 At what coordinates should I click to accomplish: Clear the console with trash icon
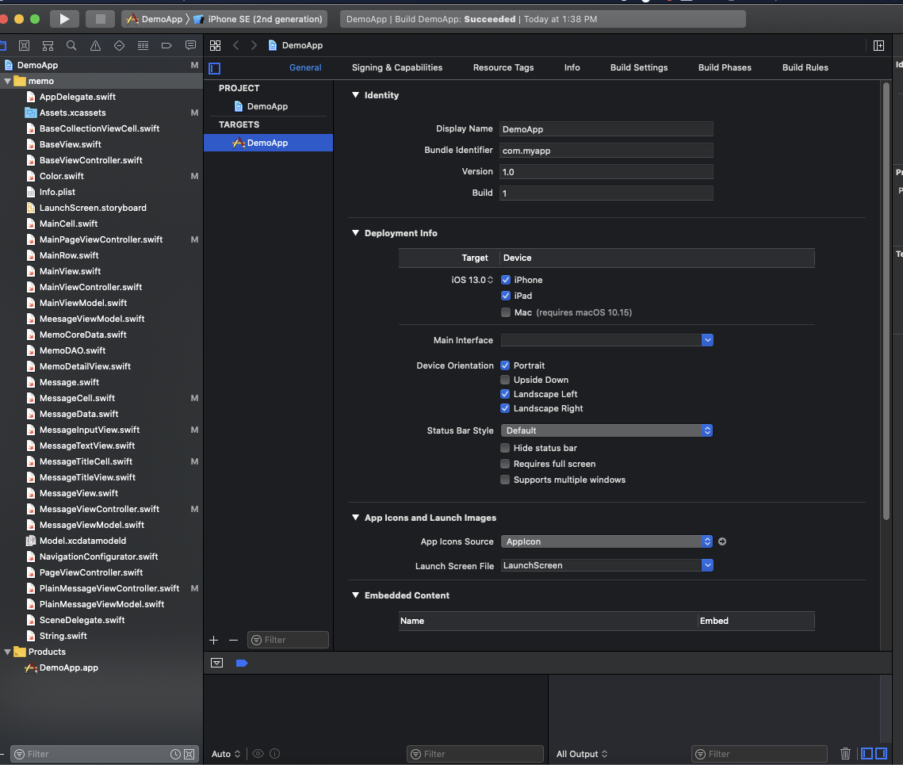coord(845,753)
